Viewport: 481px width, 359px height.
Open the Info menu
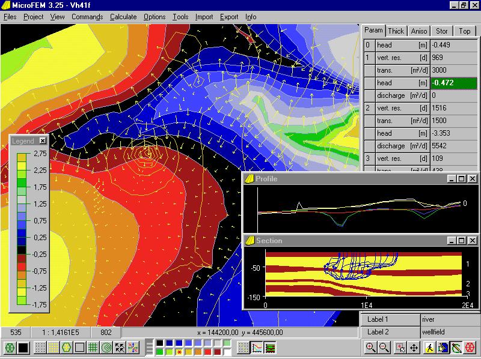pyautogui.click(x=251, y=17)
